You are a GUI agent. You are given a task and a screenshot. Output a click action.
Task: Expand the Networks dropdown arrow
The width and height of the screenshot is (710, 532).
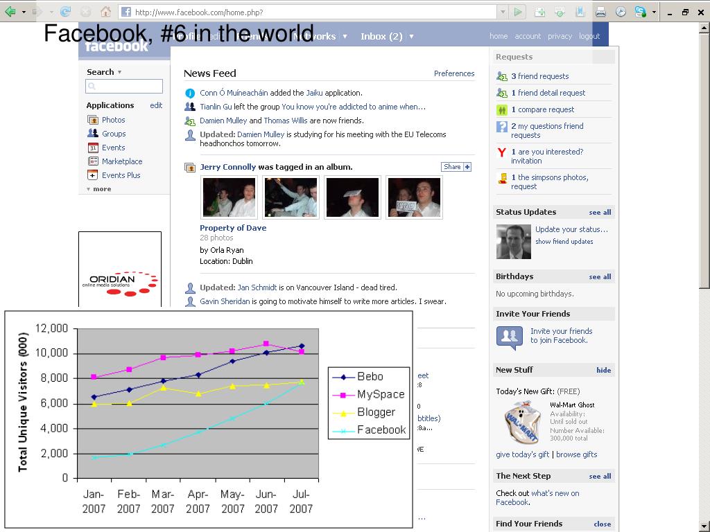pyautogui.click(x=345, y=36)
